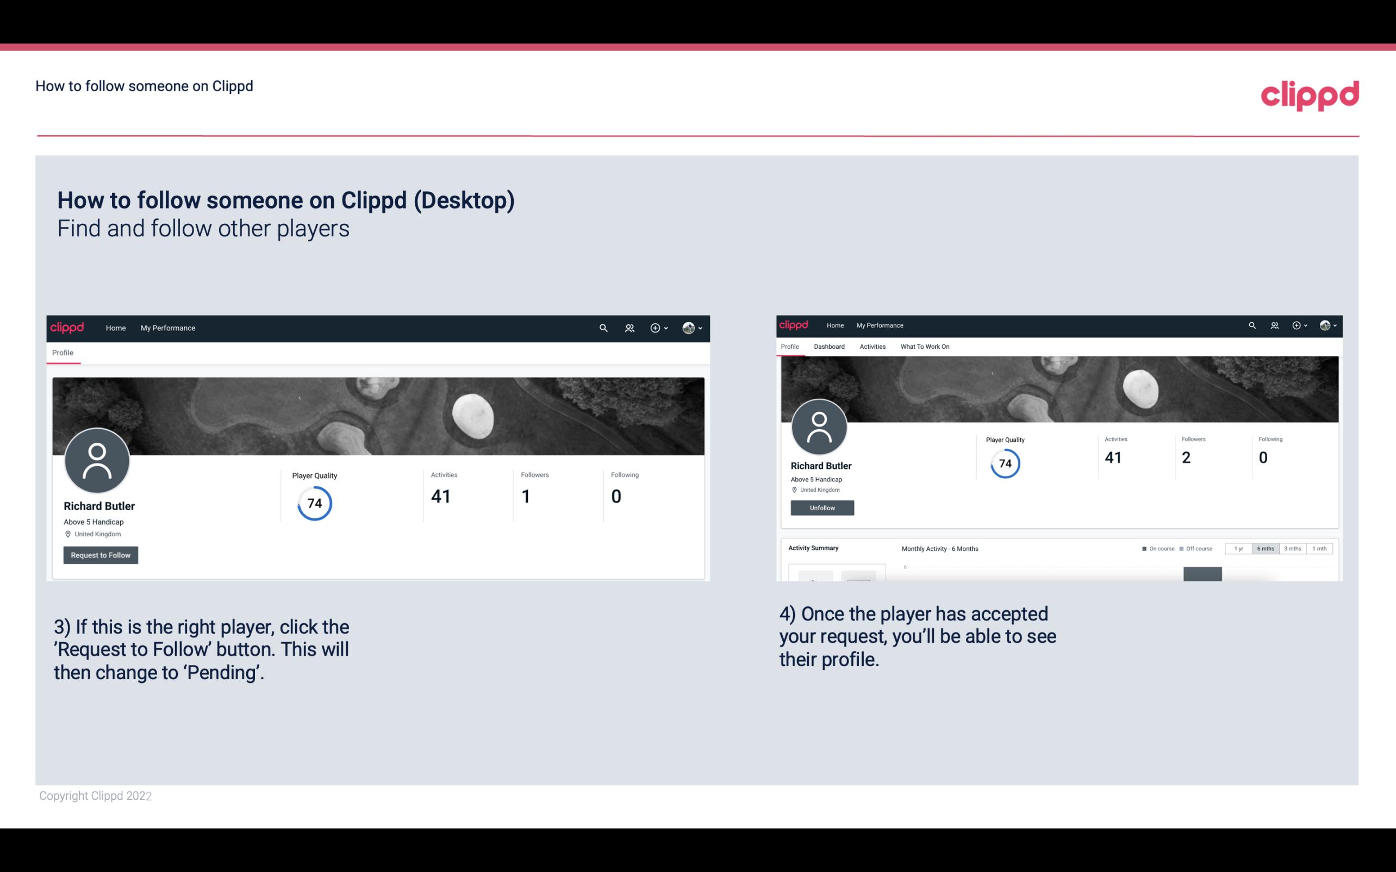Select the '1 yr' activity duration dropdown
This screenshot has width=1396, height=872.
(1238, 548)
